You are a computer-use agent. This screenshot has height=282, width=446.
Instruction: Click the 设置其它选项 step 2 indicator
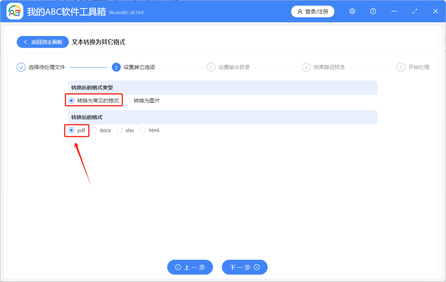point(117,67)
